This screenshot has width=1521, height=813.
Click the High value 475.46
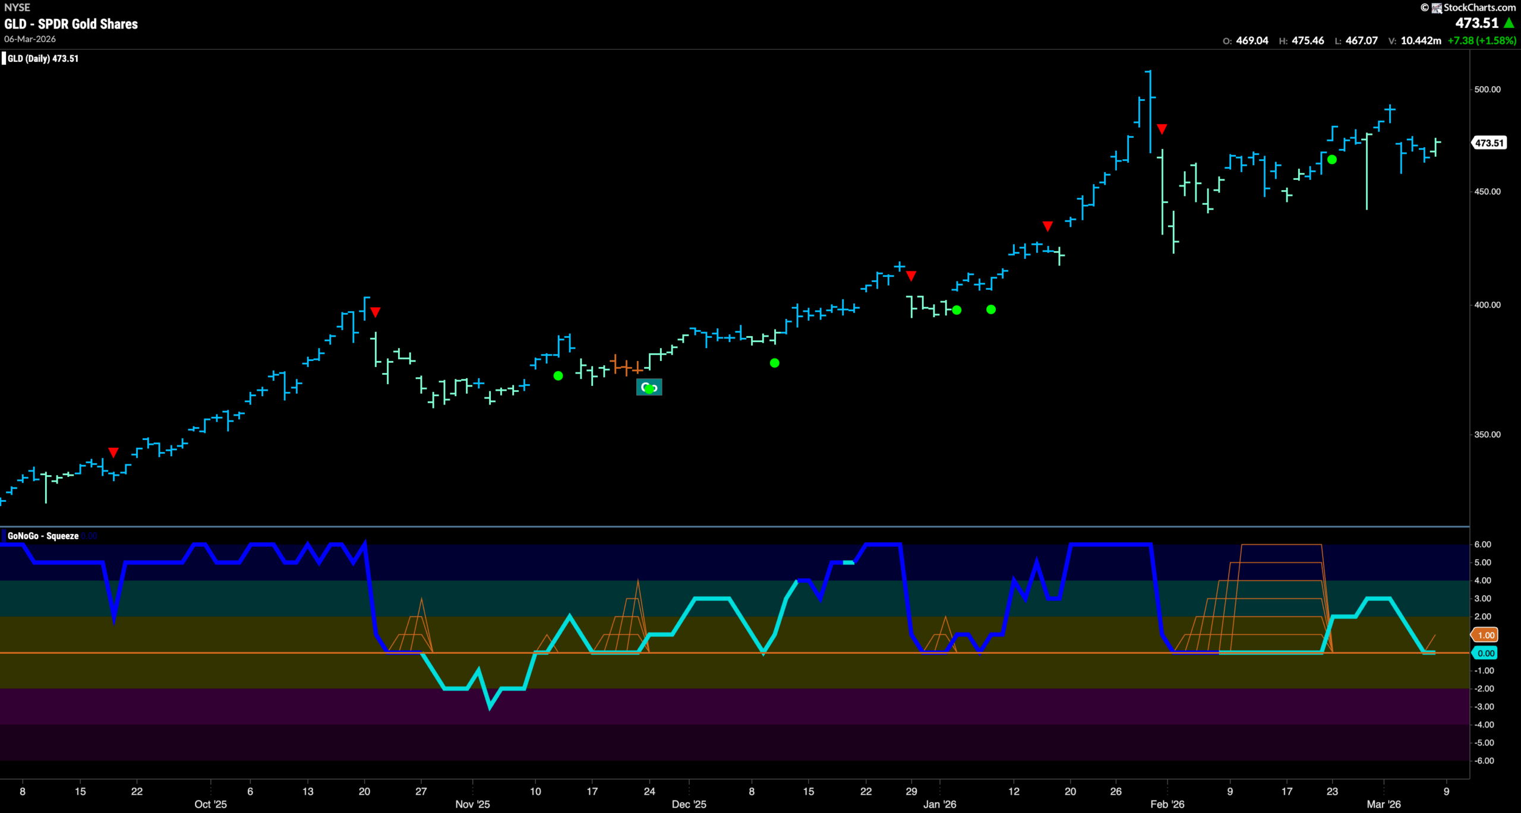click(1308, 40)
